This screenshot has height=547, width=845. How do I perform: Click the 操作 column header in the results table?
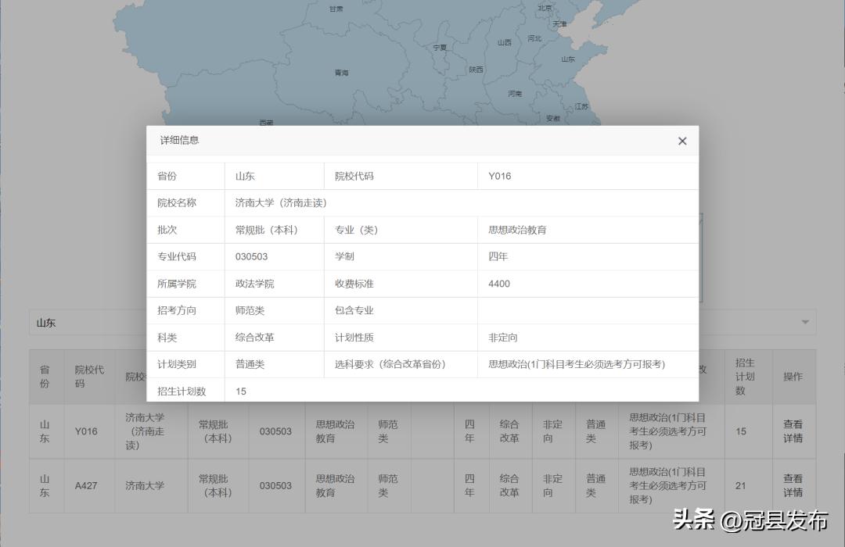coord(793,377)
